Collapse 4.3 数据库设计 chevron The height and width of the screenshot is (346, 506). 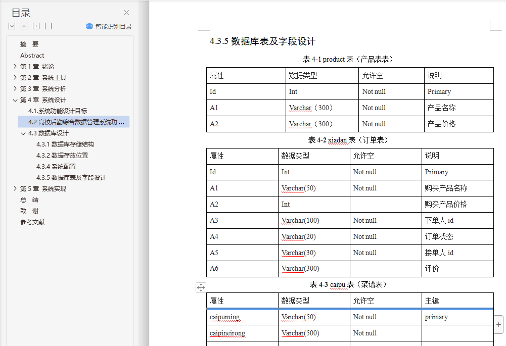click(x=23, y=133)
